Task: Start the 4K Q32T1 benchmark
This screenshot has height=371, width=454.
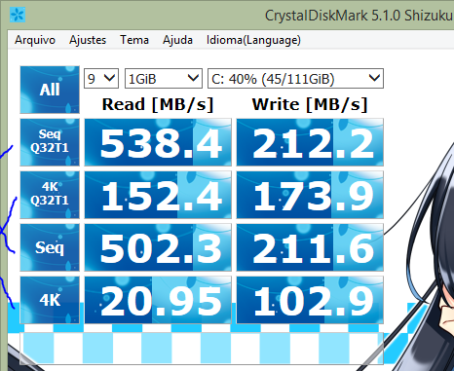Action: click(50, 195)
